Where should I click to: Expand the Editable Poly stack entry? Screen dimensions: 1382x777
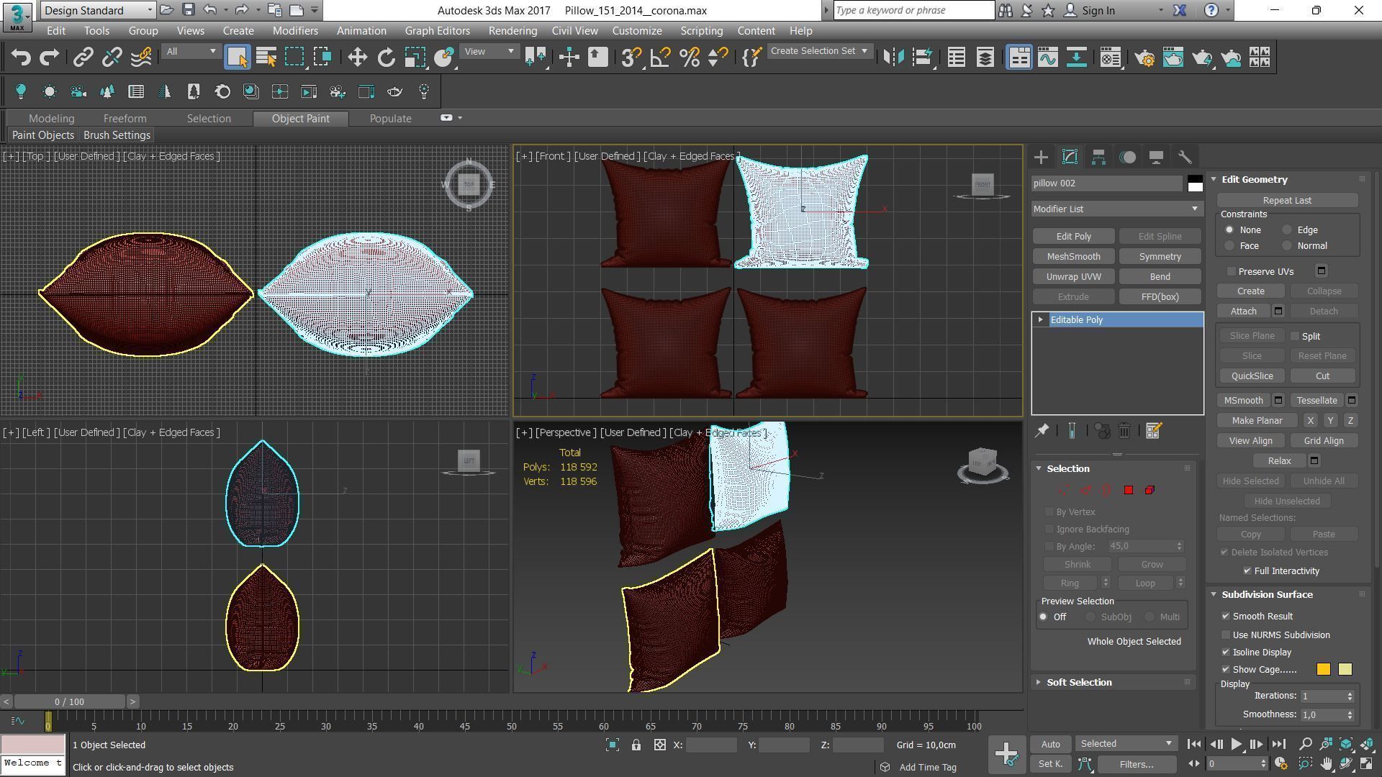click(1040, 320)
